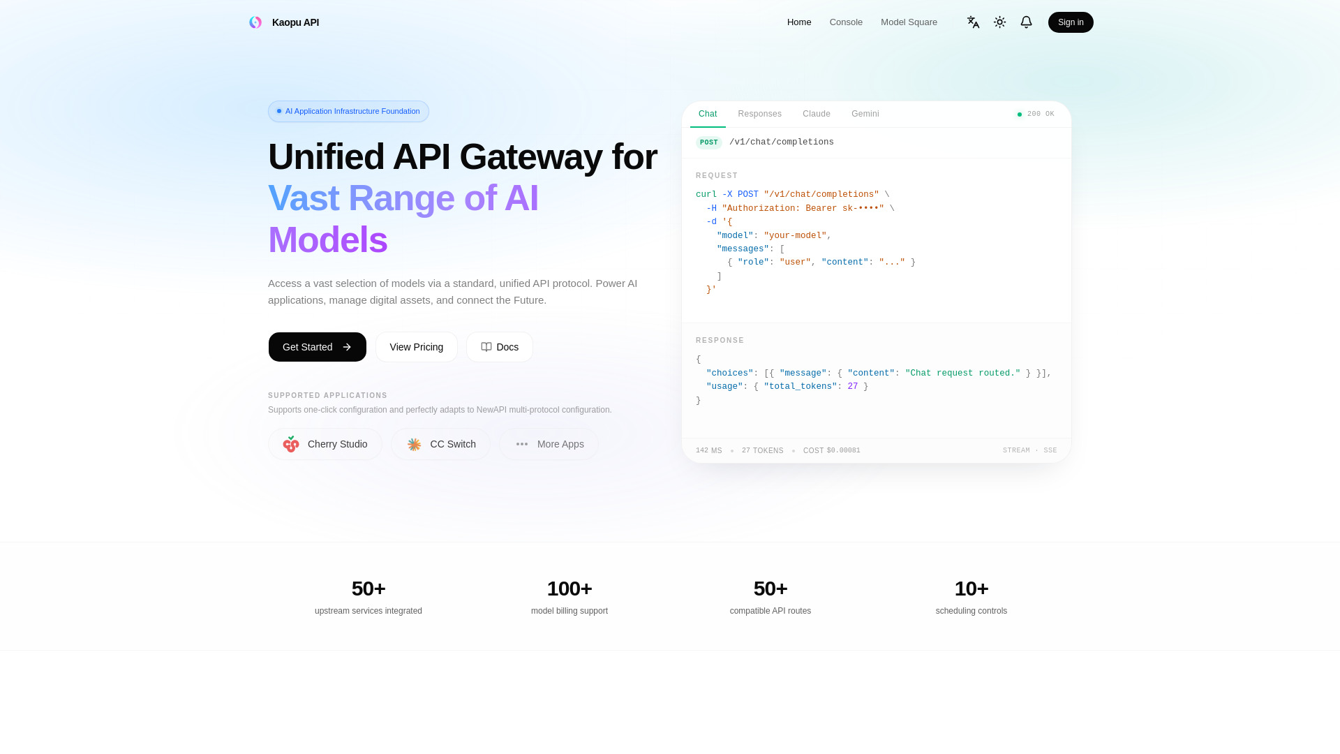Click the Kaopu API logo icon
Image resolution: width=1340 pixels, height=754 pixels.
(255, 22)
